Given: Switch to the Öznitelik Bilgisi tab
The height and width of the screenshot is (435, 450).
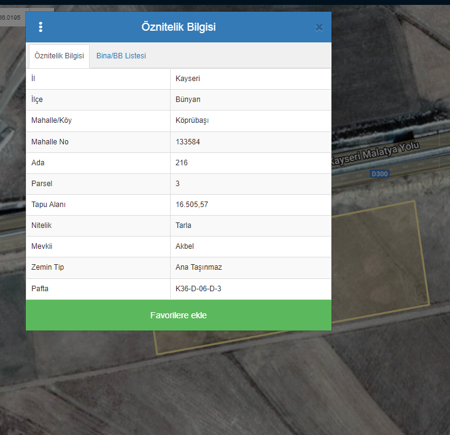Looking at the screenshot, I should 59,56.
